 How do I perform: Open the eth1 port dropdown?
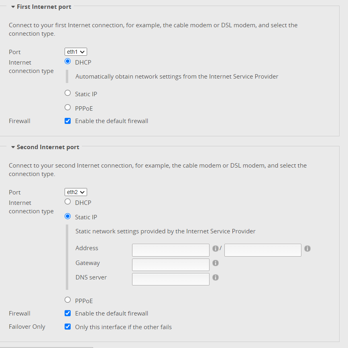[x=76, y=52]
